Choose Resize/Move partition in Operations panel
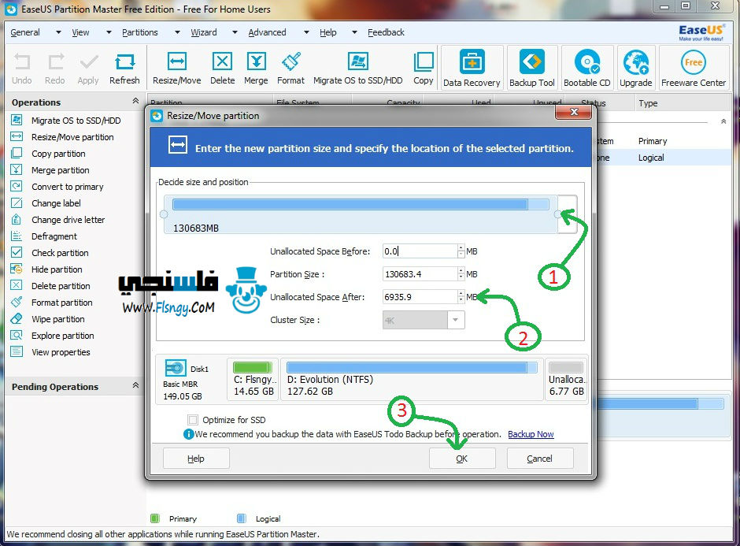 click(72, 137)
